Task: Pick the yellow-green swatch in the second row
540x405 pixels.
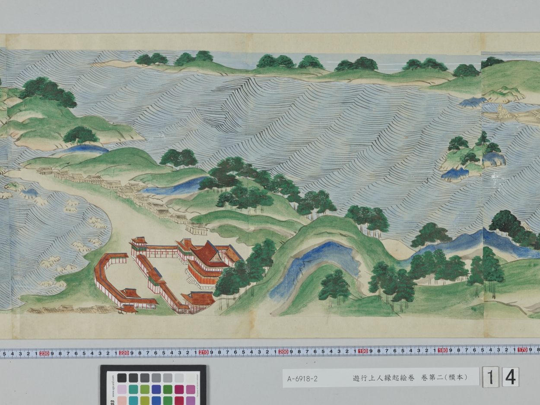Action: coord(145,389)
